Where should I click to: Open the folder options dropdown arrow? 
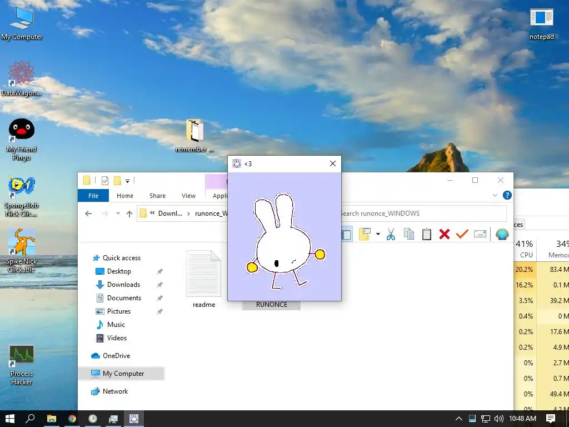point(378,234)
